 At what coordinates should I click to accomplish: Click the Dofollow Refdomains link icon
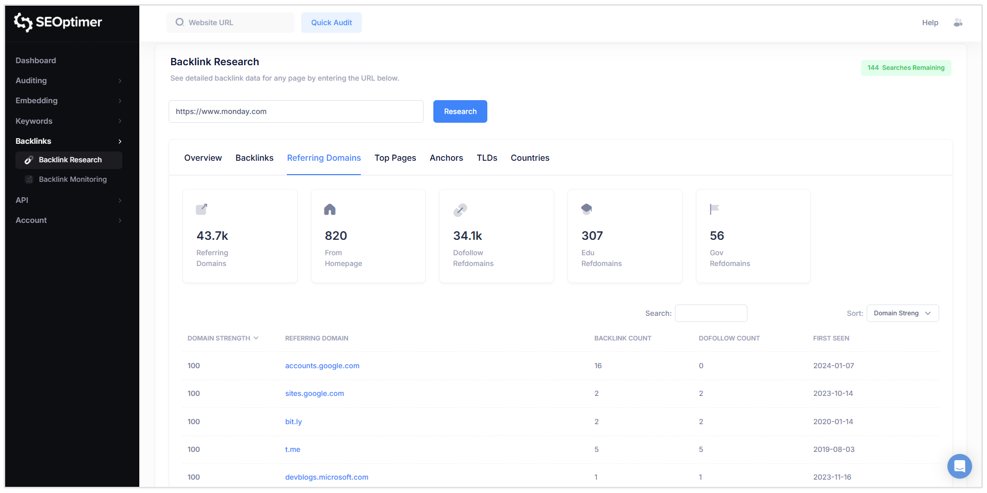460,209
